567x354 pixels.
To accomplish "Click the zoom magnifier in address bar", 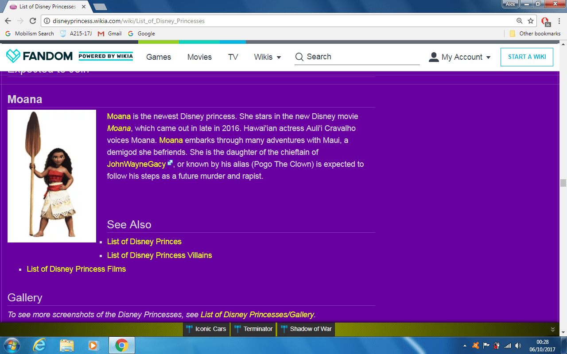I will coord(520,21).
